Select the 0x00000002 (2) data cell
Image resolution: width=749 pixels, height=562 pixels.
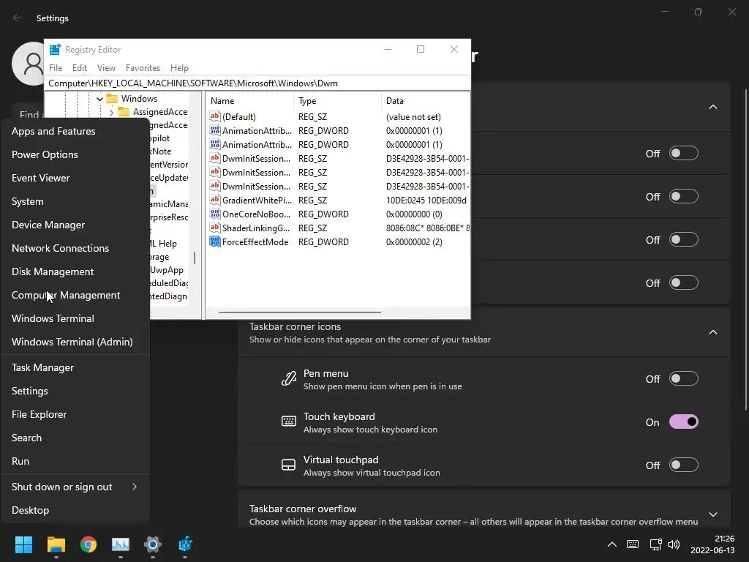(x=414, y=241)
